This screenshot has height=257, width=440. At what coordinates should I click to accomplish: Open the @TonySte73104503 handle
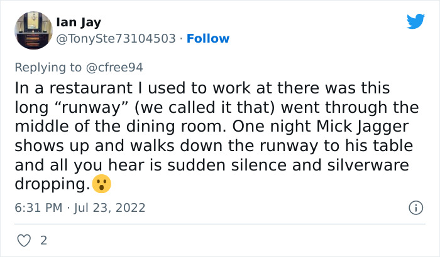[116, 39]
